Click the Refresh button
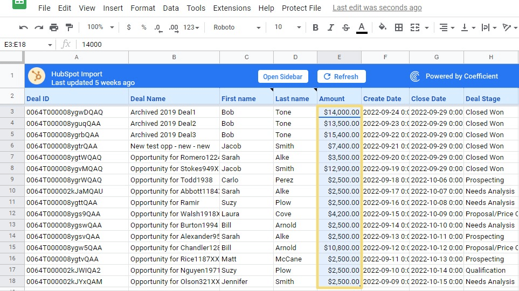The image size is (519, 291). 341,76
